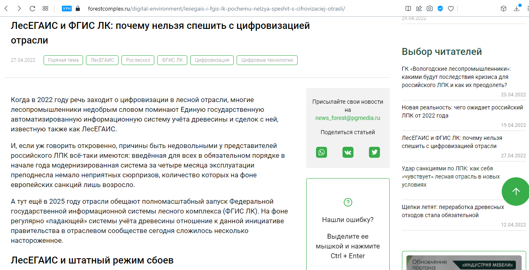
Task: Click the news_forest@pgmedia.ru email link
Action: pyautogui.click(x=347, y=118)
